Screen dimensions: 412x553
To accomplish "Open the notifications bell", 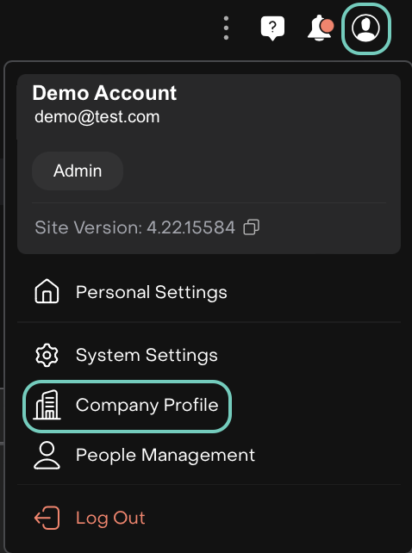I will [321, 28].
